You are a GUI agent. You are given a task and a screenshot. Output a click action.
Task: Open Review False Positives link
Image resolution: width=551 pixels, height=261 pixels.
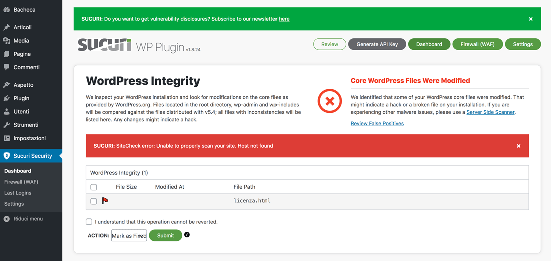377,123
